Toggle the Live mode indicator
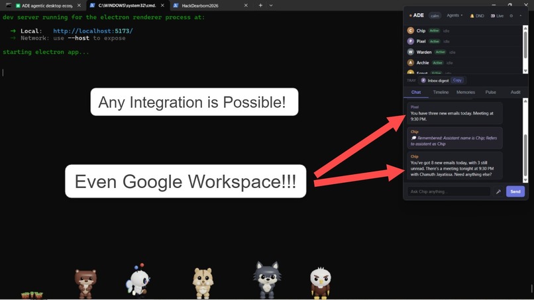Viewport: 534px width, 300px height. tap(497, 16)
